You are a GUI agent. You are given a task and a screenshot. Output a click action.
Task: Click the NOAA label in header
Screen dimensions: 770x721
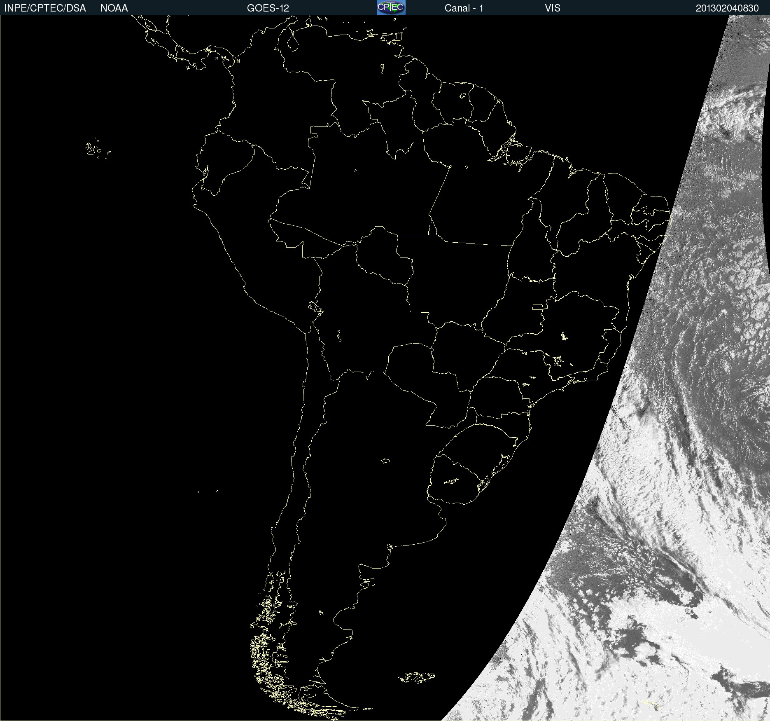click(x=114, y=8)
